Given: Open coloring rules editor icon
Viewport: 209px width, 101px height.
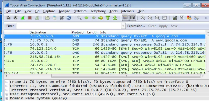Looking at the screenshot, I should [x=189, y=18].
